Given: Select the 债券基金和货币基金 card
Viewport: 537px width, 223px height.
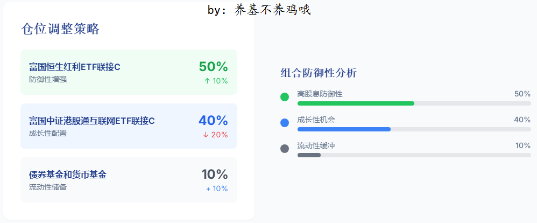Looking at the screenshot, I should coord(129,180).
